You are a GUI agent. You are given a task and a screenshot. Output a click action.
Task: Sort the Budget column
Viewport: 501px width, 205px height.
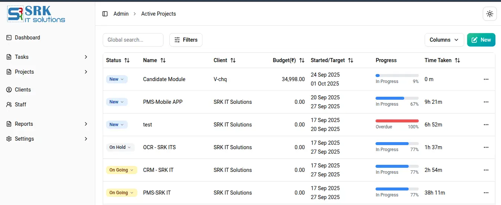[302, 60]
